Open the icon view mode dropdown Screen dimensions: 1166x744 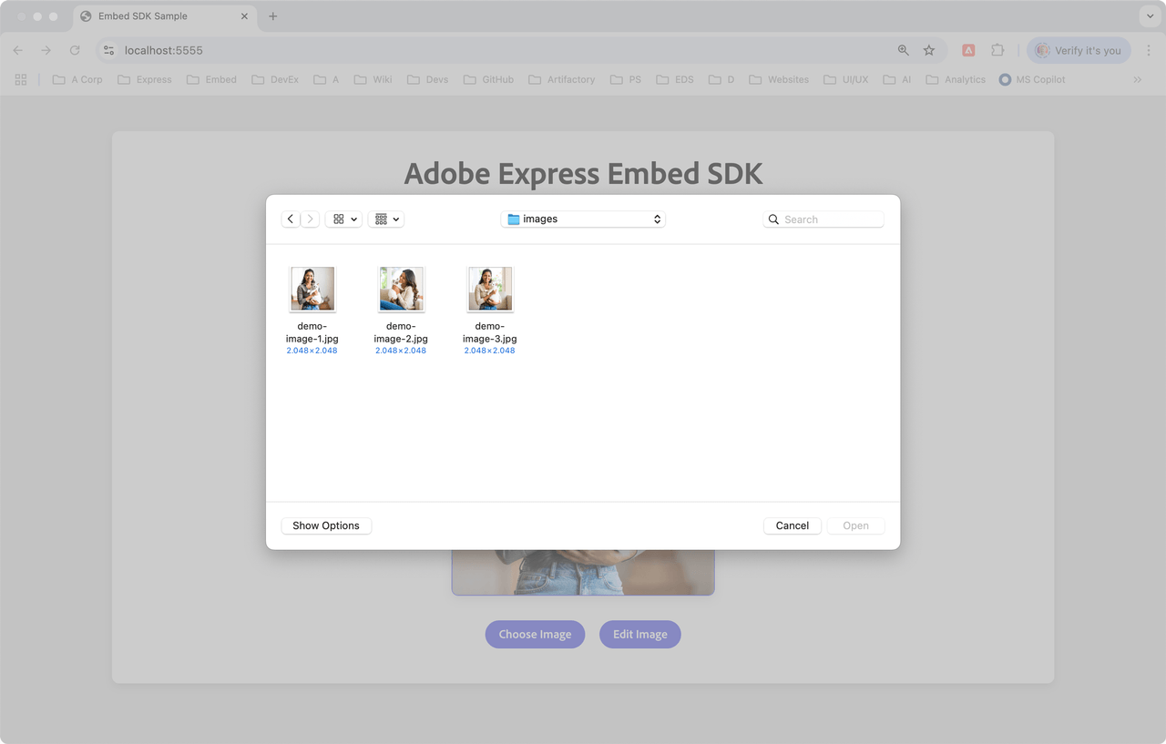pos(343,219)
